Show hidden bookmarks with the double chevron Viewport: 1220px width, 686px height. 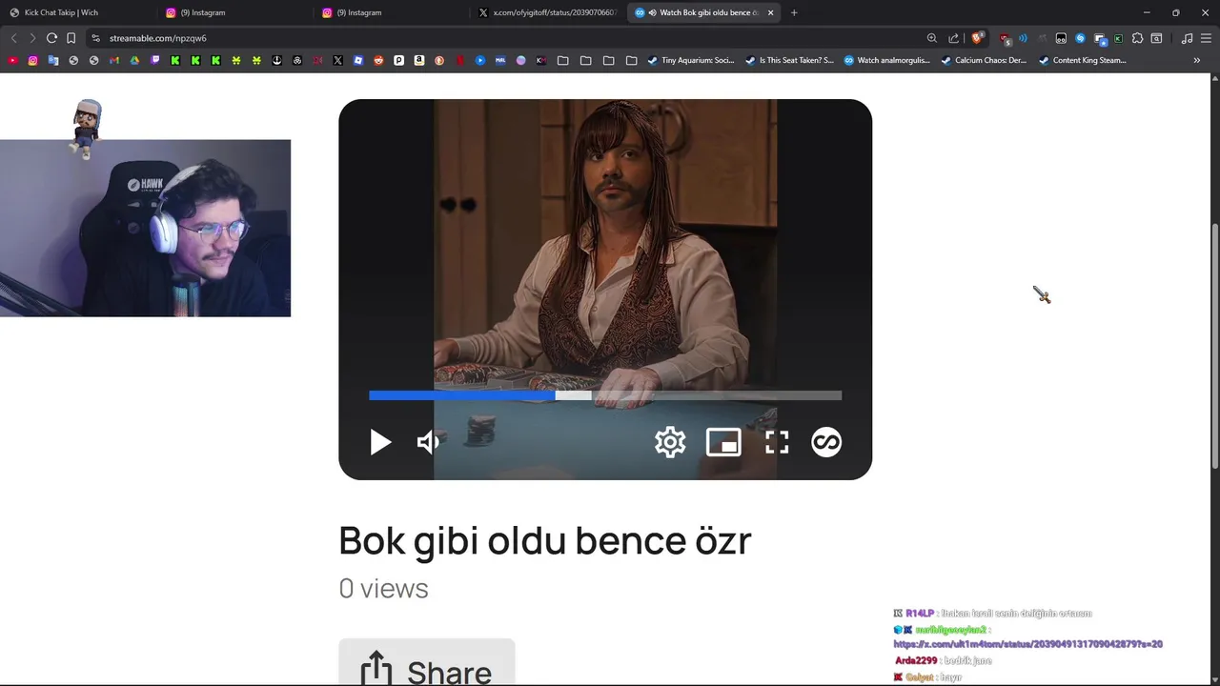click(x=1197, y=60)
